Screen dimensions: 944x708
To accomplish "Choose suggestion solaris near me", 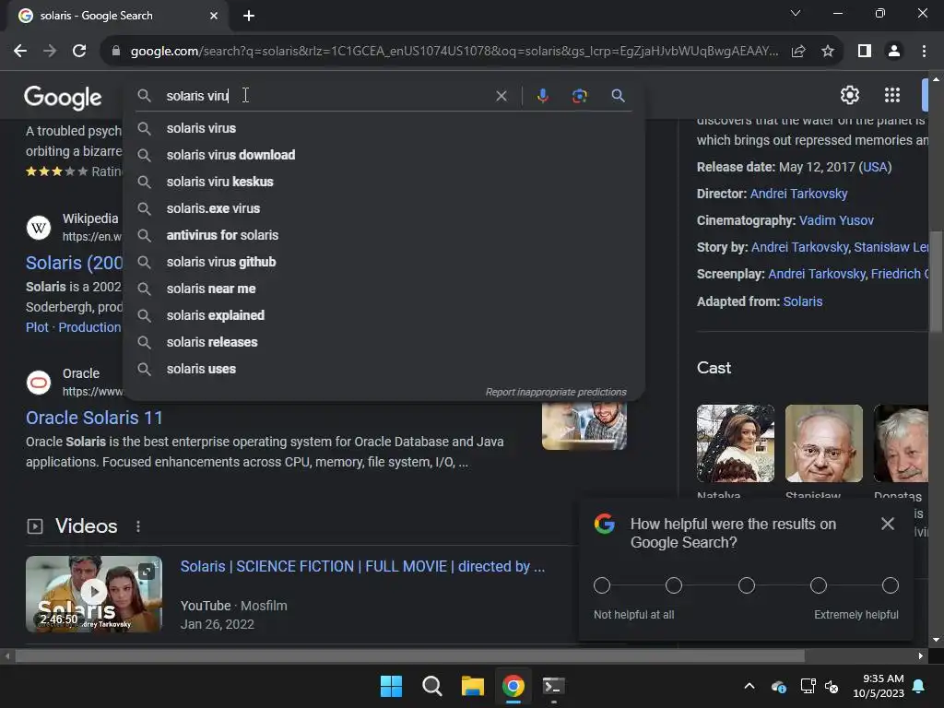I will point(383,289).
